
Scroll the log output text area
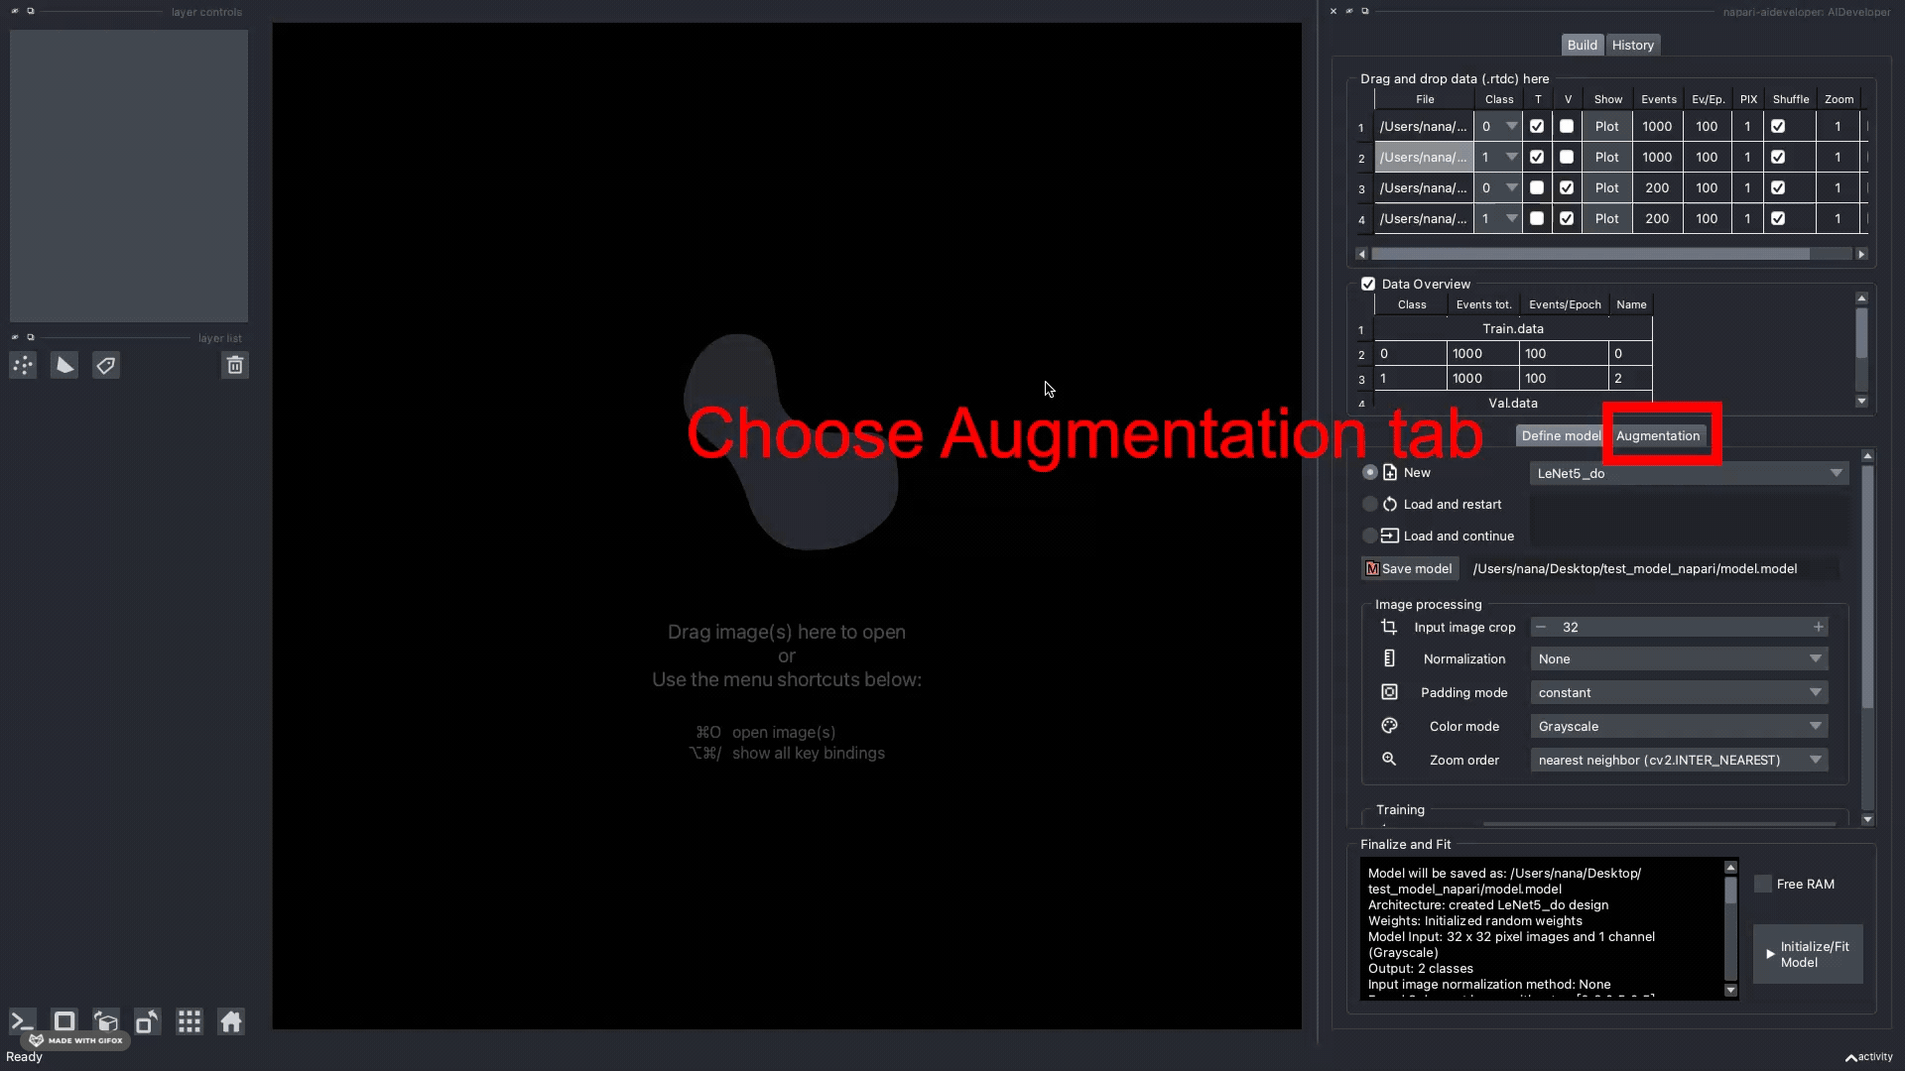(x=1729, y=928)
